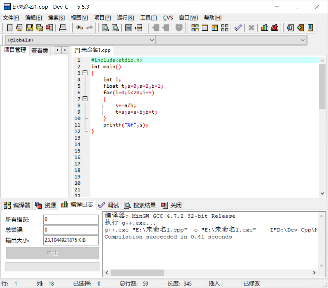
Task: Open the 工具[T] menu
Action: pyautogui.click(x=148, y=18)
